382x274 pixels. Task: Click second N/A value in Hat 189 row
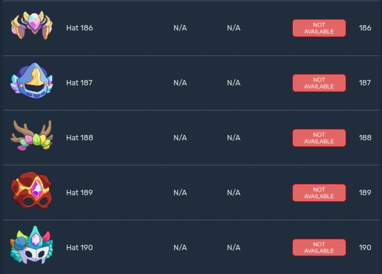point(234,193)
